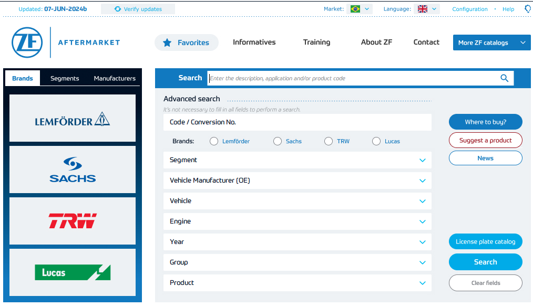533x307 pixels.
Task: Open the About ZF menu item
Action: pyautogui.click(x=376, y=42)
